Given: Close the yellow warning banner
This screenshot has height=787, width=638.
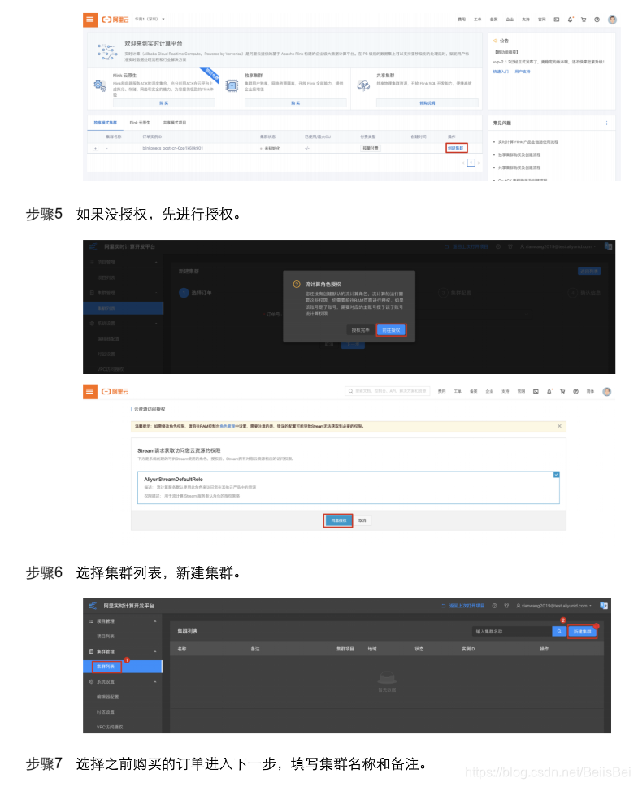Looking at the screenshot, I should pyautogui.click(x=559, y=426).
